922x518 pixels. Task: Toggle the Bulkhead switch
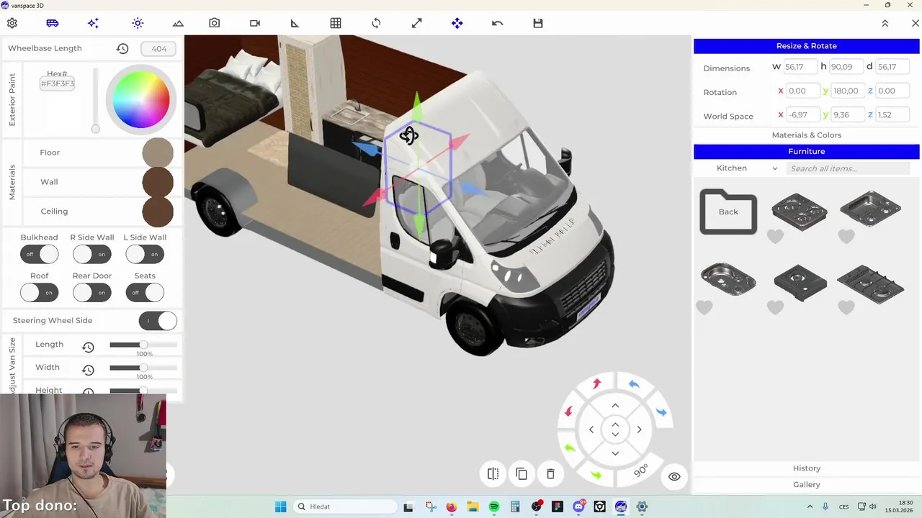tap(39, 254)
